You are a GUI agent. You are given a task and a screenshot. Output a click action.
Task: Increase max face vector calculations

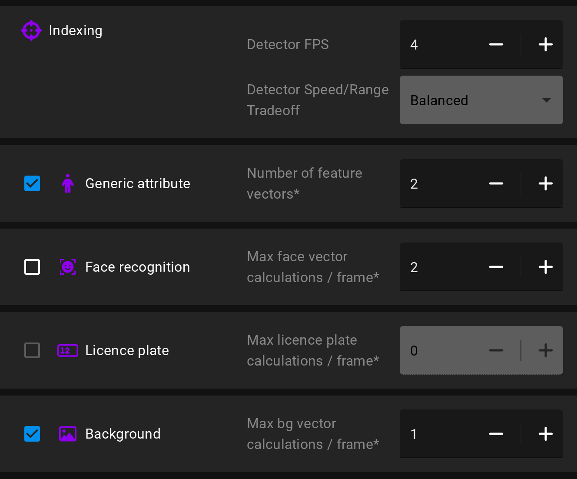coord(546,267)
